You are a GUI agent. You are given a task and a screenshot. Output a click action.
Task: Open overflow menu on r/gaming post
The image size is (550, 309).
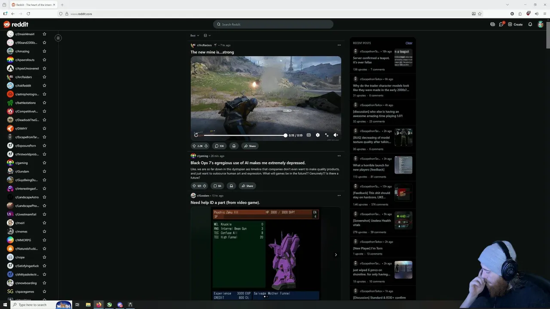(339, 156)
